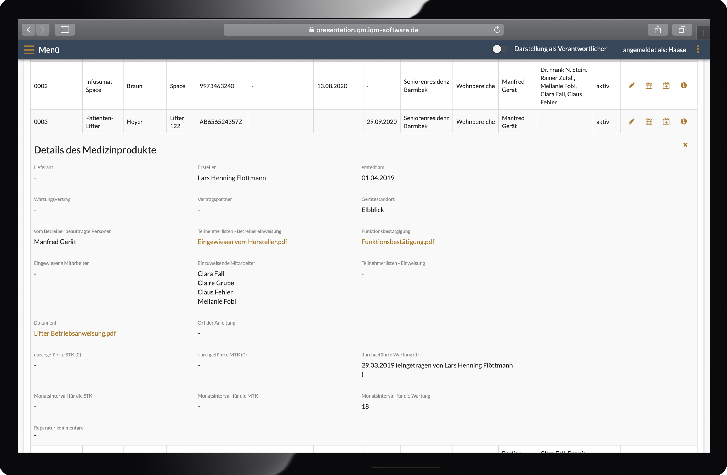Image resolution: width=727 pixels, height=475 pixels.
Task: Open Lifter Betriebsanweisung.pdf
Action: pyautogui.click(x=75, y=333)
